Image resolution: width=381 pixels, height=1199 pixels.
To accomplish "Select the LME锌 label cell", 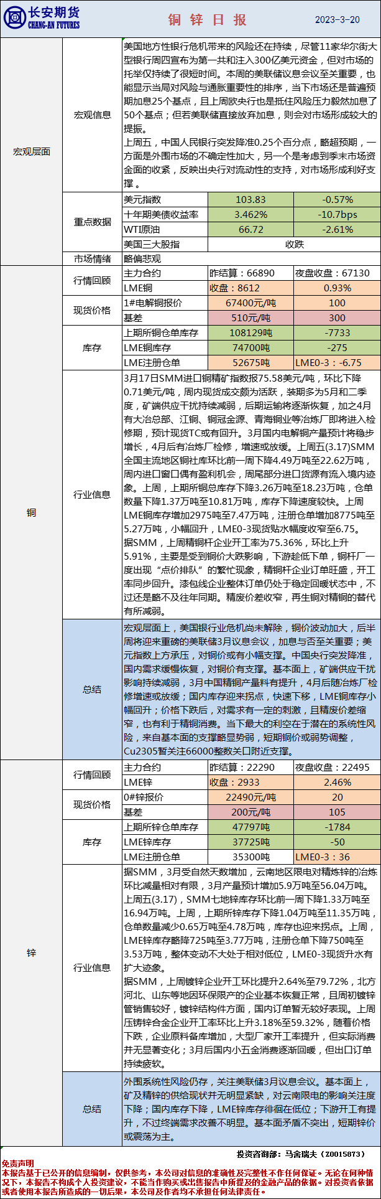I will pos(165,782).
